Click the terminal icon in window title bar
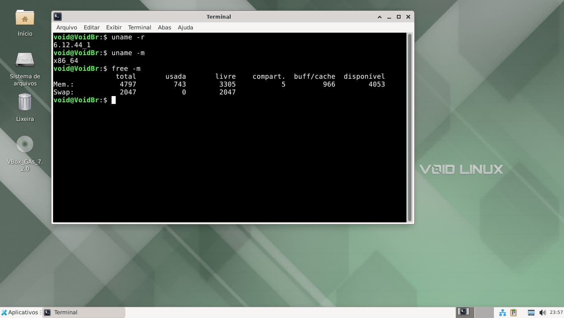This screenshot has width=564, height=318. (58, 17)
